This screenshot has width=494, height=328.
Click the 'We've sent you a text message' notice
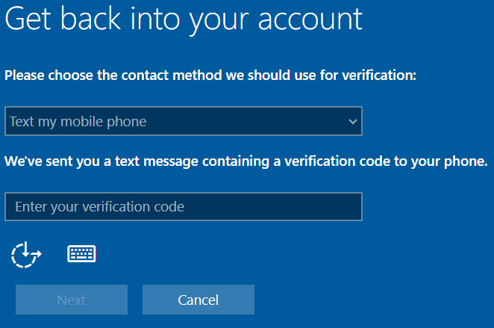tap(246, 161)
